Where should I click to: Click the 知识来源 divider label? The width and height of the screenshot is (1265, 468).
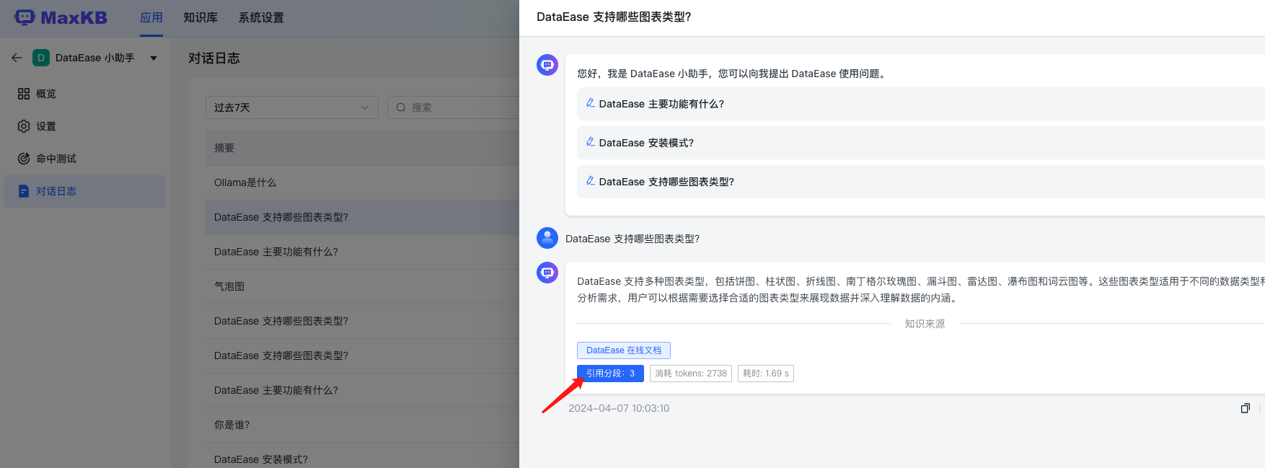click(x=925, y=324)
